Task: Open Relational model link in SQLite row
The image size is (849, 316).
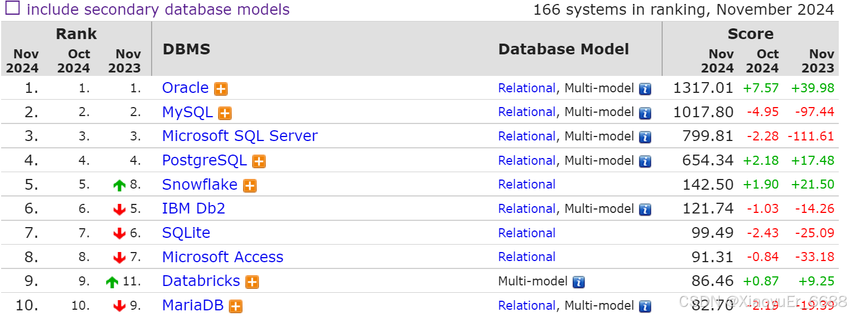Action: point(526,233)
